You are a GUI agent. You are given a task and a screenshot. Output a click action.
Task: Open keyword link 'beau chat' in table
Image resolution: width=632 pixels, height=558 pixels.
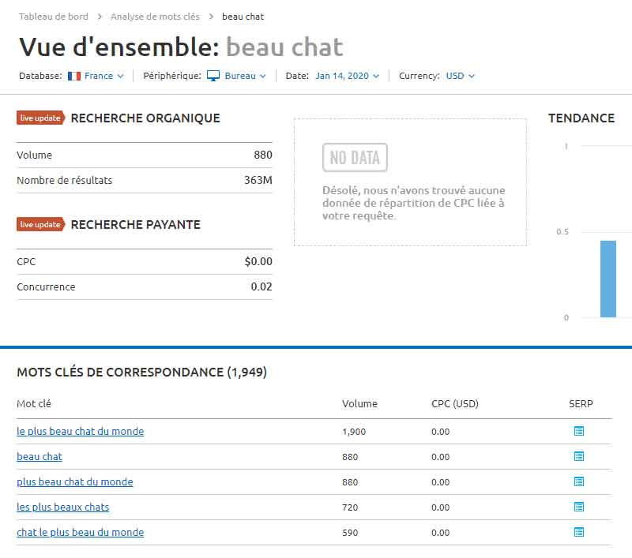(x=39, y=456)
